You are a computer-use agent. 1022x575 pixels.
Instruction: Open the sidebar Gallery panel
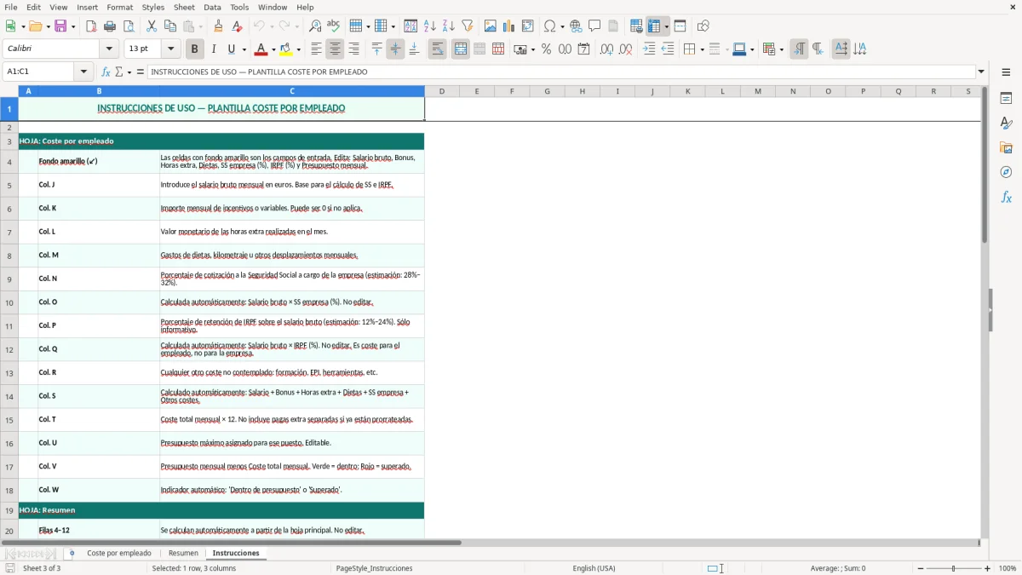(1006, 147)
